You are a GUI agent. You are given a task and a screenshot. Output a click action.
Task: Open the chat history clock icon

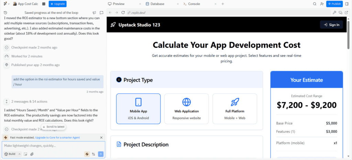5,13
